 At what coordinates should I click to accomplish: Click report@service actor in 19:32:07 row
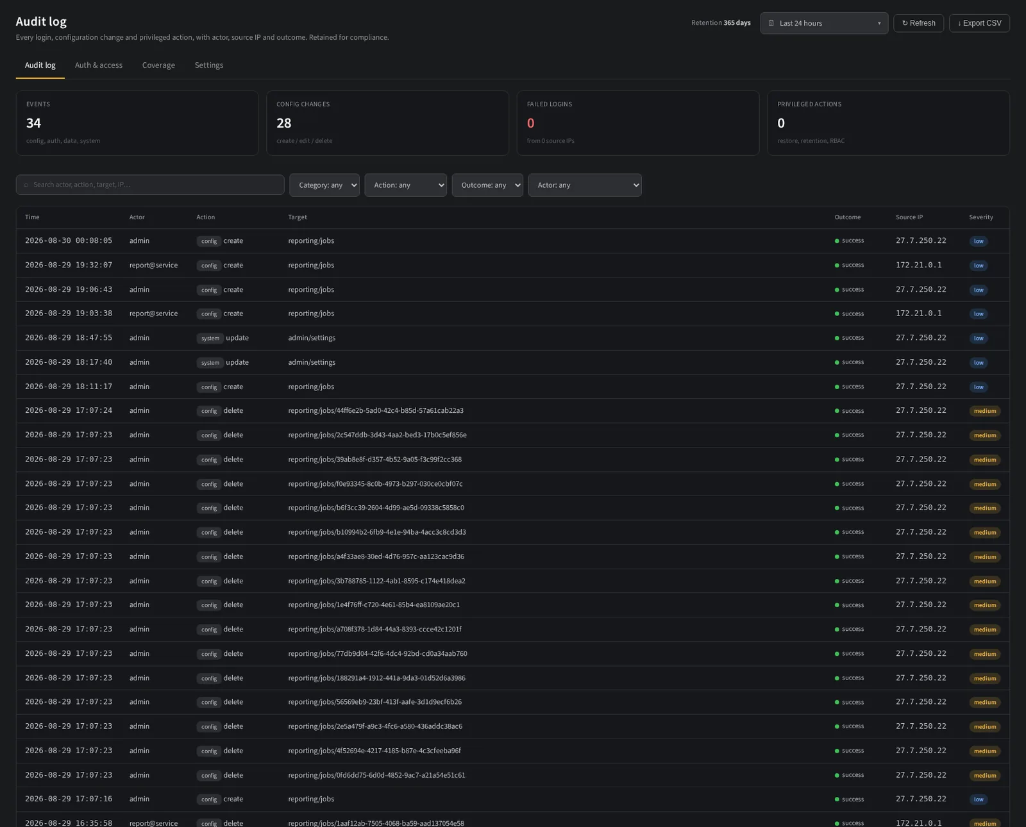click(x=153, y=265)
